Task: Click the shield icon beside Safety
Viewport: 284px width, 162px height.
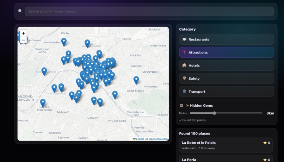Action: (184, 79)
